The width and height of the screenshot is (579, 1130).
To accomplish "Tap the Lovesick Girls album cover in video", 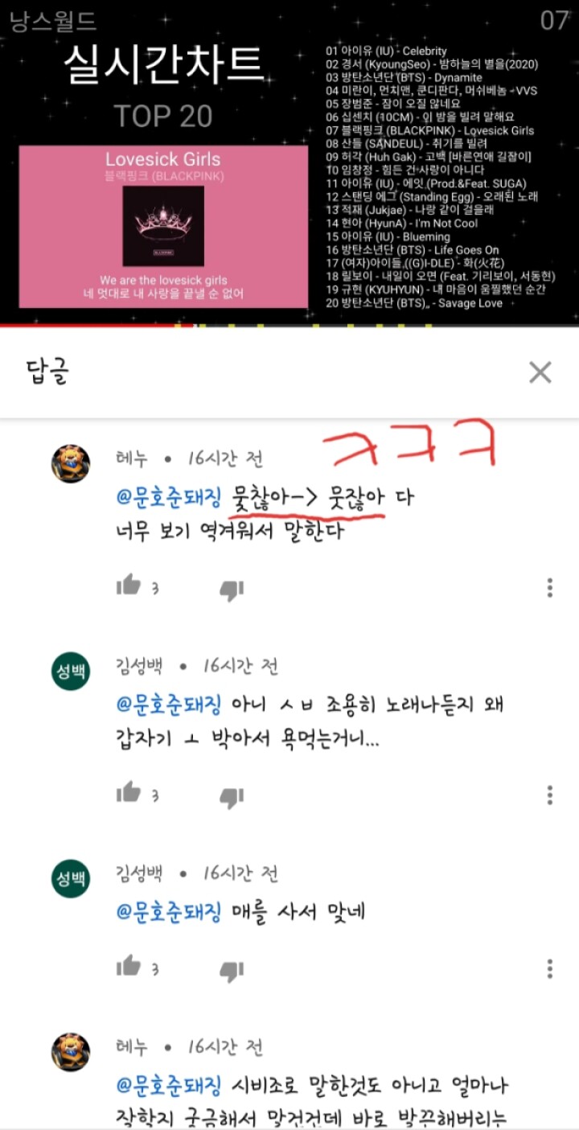I will (163, 226).
